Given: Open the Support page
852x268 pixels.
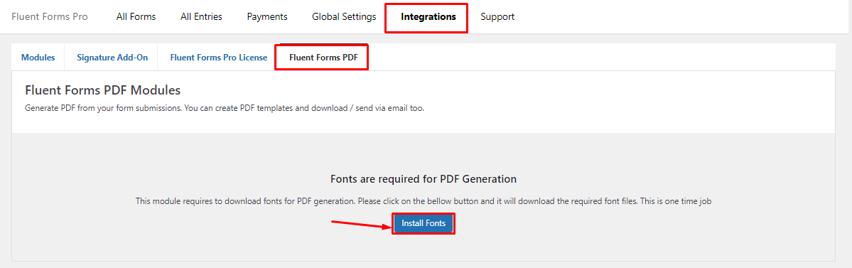Looking at the screenshot, I should click(497, 17).
